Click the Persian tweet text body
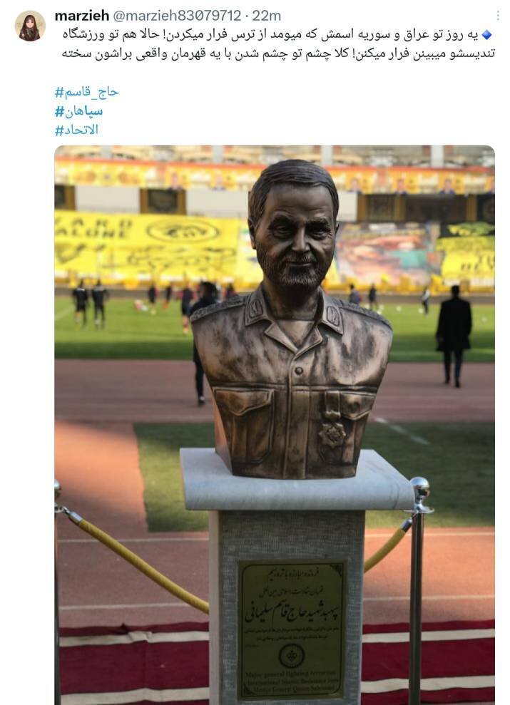 click(x=278, y=44)
